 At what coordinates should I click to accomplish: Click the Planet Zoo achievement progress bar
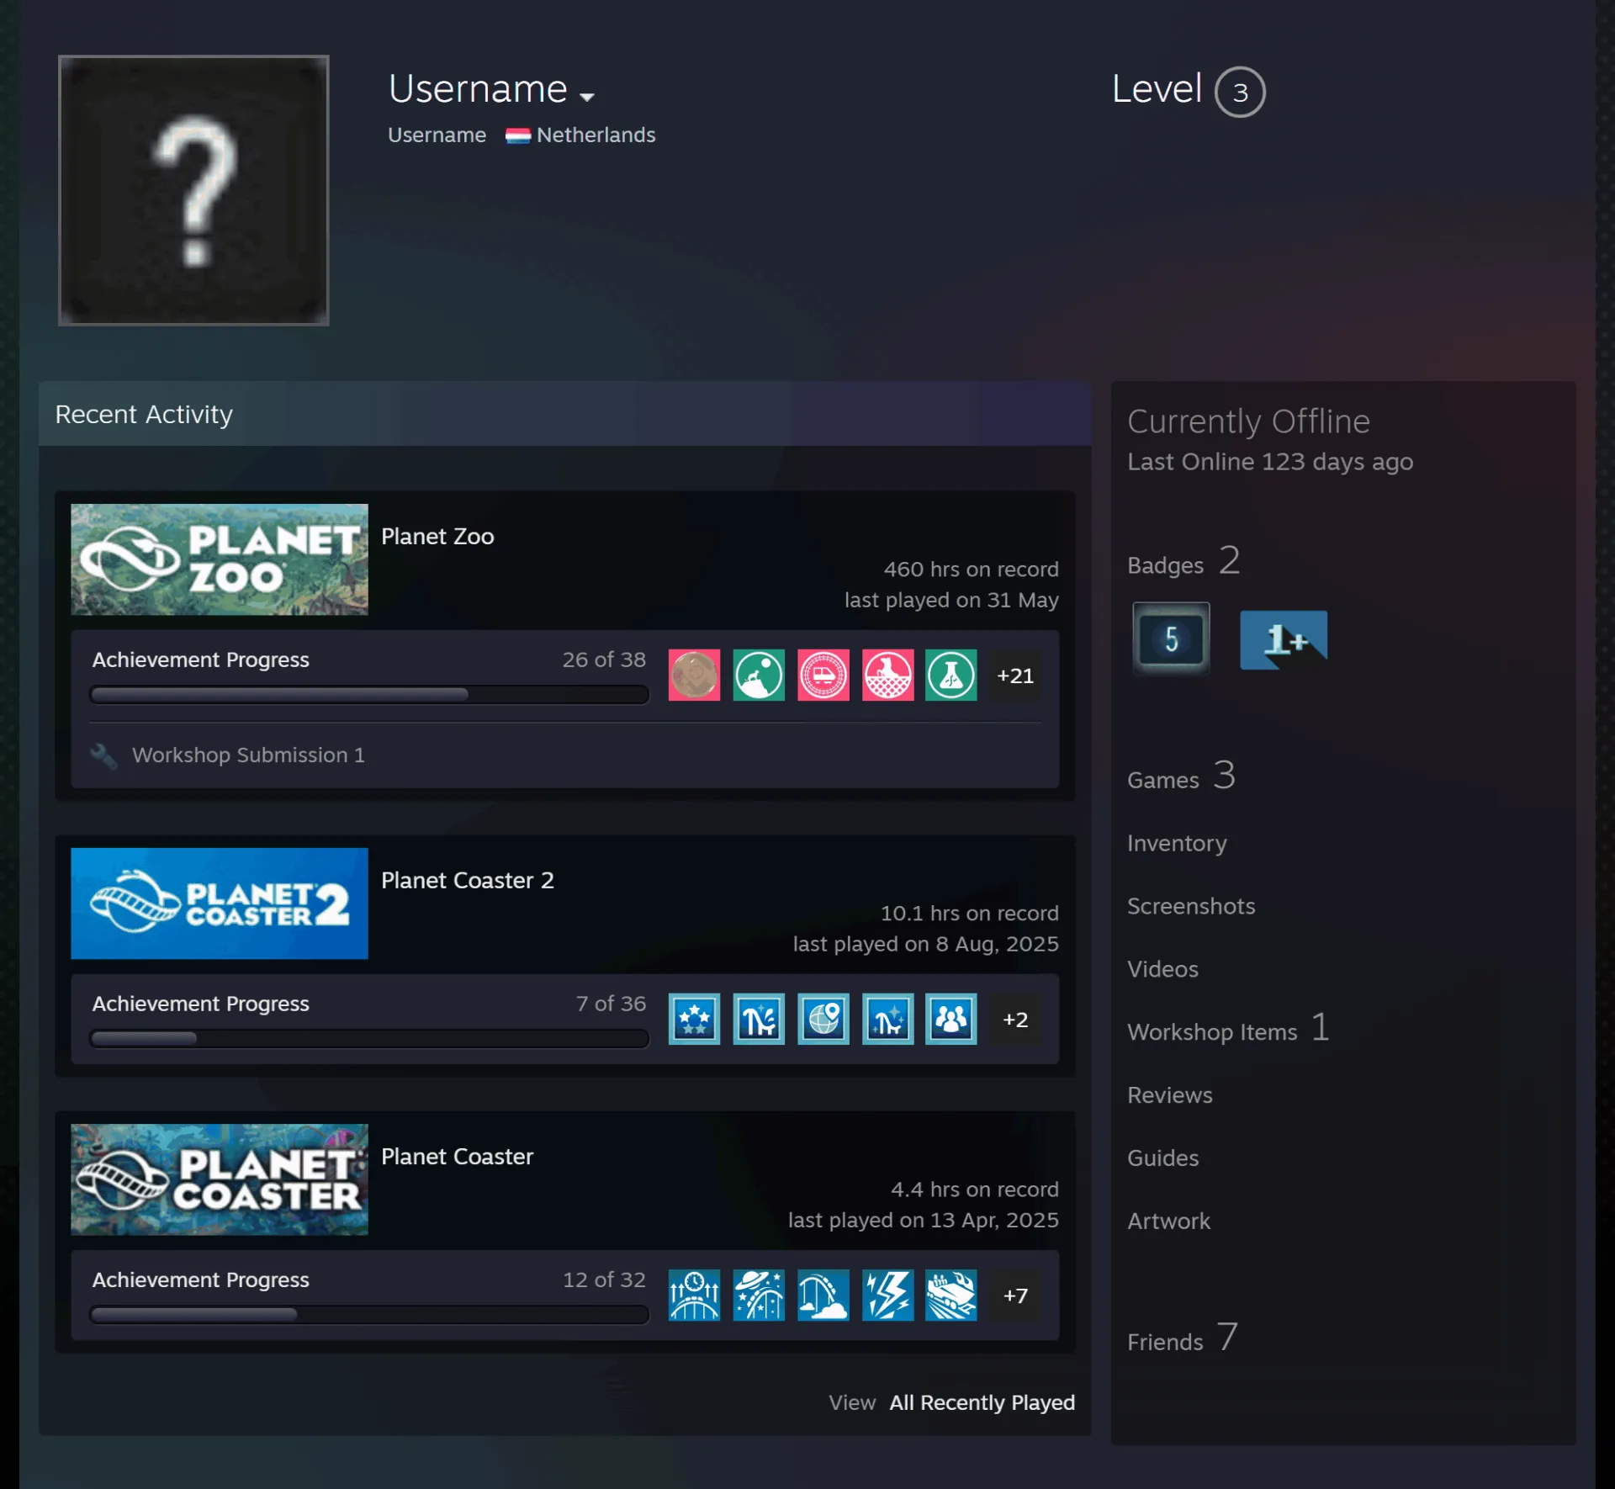tap(369, 695)
